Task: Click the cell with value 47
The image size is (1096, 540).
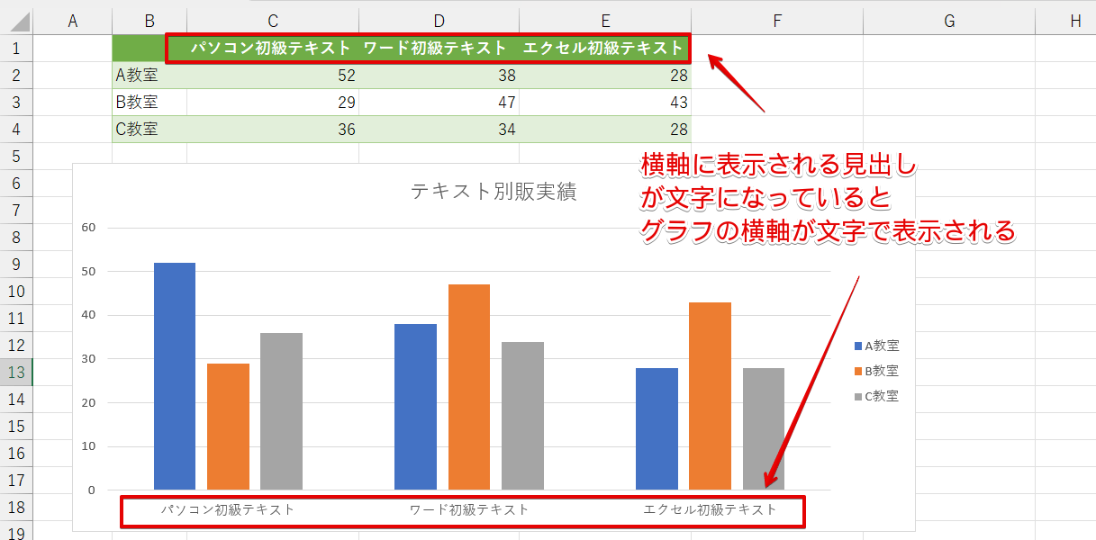Action: coord(439,103)
